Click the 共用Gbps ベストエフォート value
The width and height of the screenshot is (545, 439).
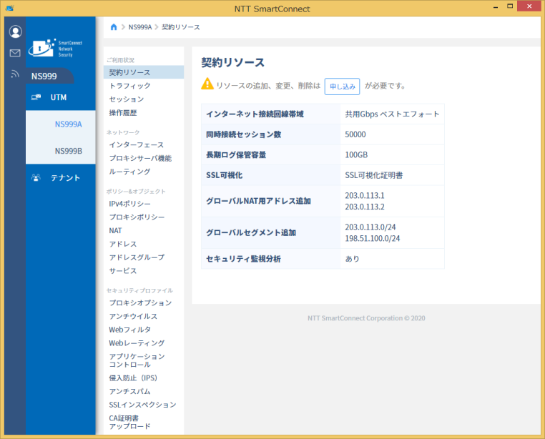pos(392,114)
